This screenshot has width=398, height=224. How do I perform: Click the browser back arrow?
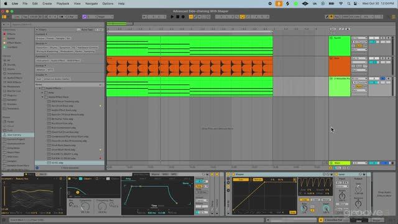(4, 25)
